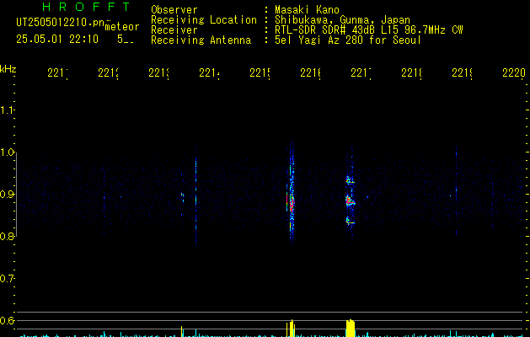Click the 0.6 kHz frequency axis label
Screen dimensions: 530x337
pyautogui.click(x=7, y=320)
